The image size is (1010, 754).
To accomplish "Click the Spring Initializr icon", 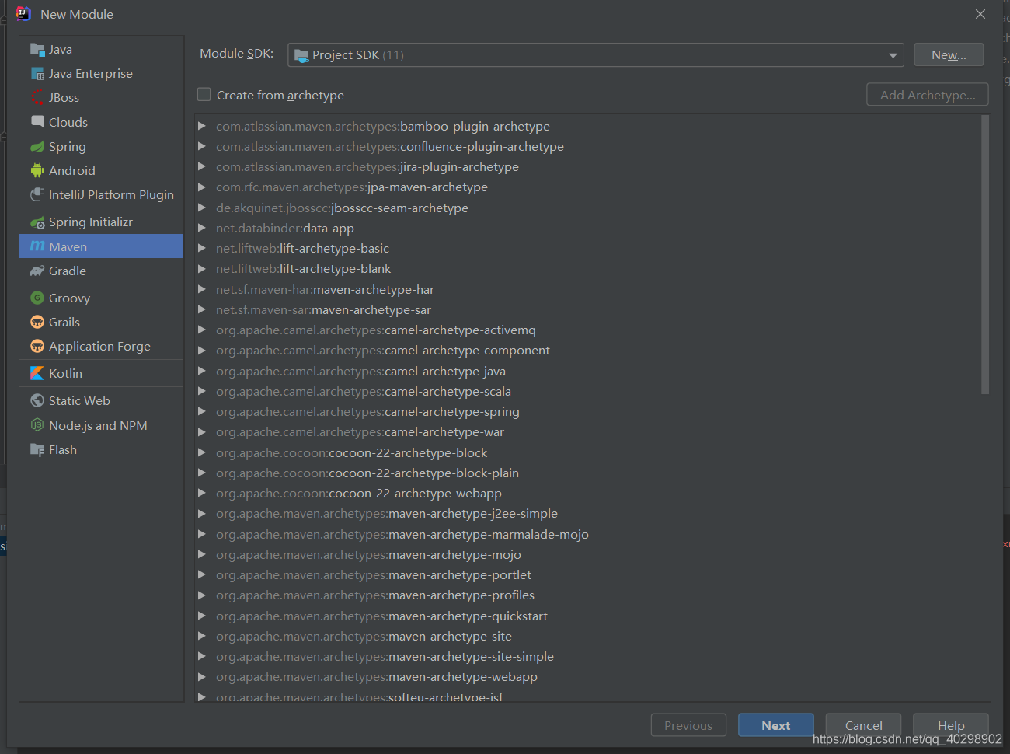I will coord(37,222).
